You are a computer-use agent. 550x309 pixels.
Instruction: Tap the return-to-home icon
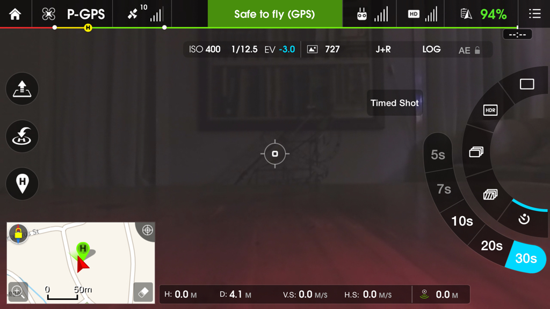coord(22,136)
